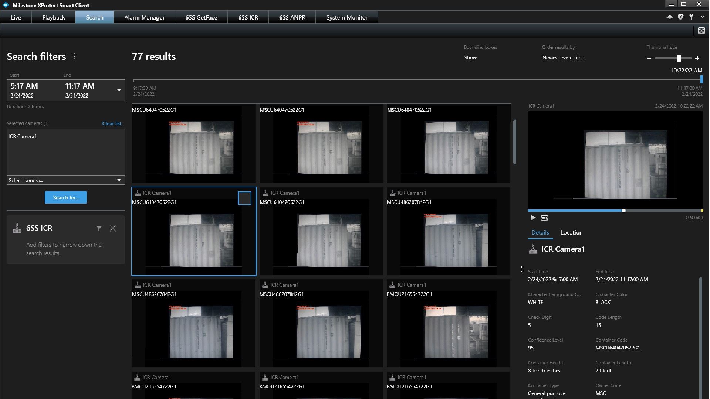This screenshot has width=710, height=399.
Task: Click crane icon on BMOU216554722G1 third-row result
Action: (x=392, y=285)
